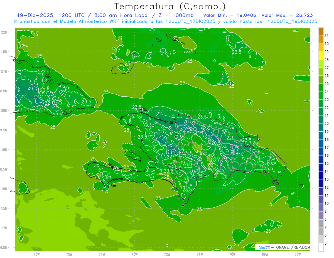Click the 18N latitude axis label

pos(5,189)
